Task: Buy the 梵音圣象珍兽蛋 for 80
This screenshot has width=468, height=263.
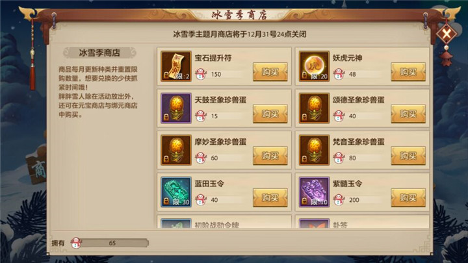Action: pos(408,156)
